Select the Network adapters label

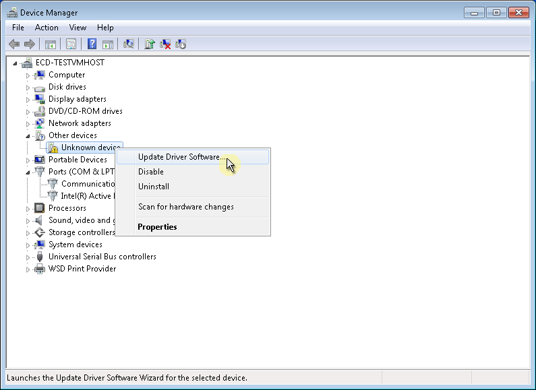pyautogui.click(x=80, y=123)
